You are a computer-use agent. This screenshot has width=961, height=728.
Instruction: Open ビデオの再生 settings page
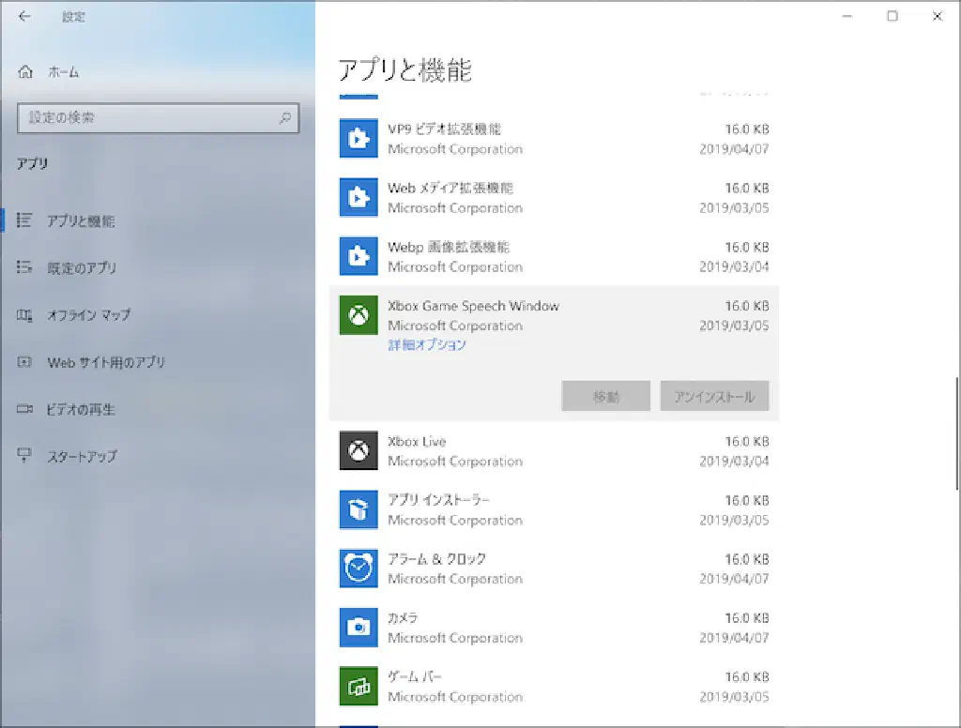[x=81, y=410]
